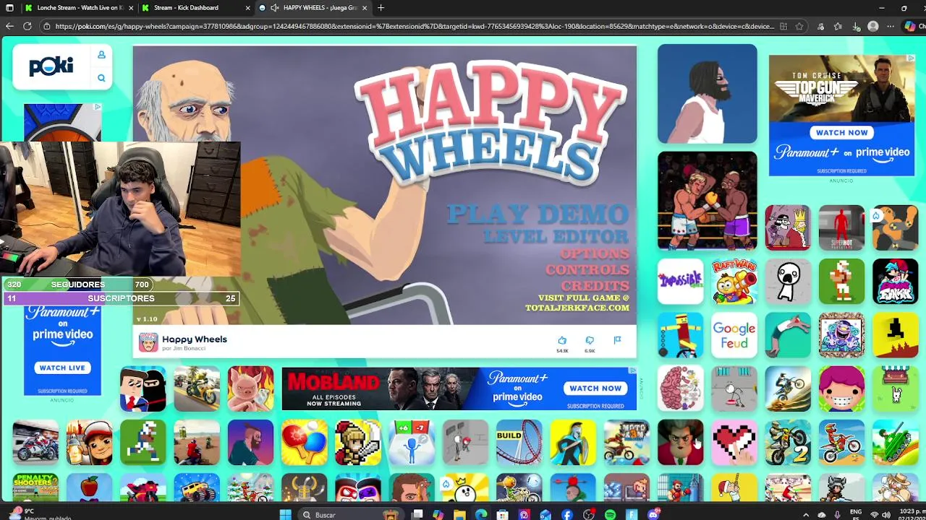Open the Build roller coaster game tile
926x520 pixels.
click(519, 442)
